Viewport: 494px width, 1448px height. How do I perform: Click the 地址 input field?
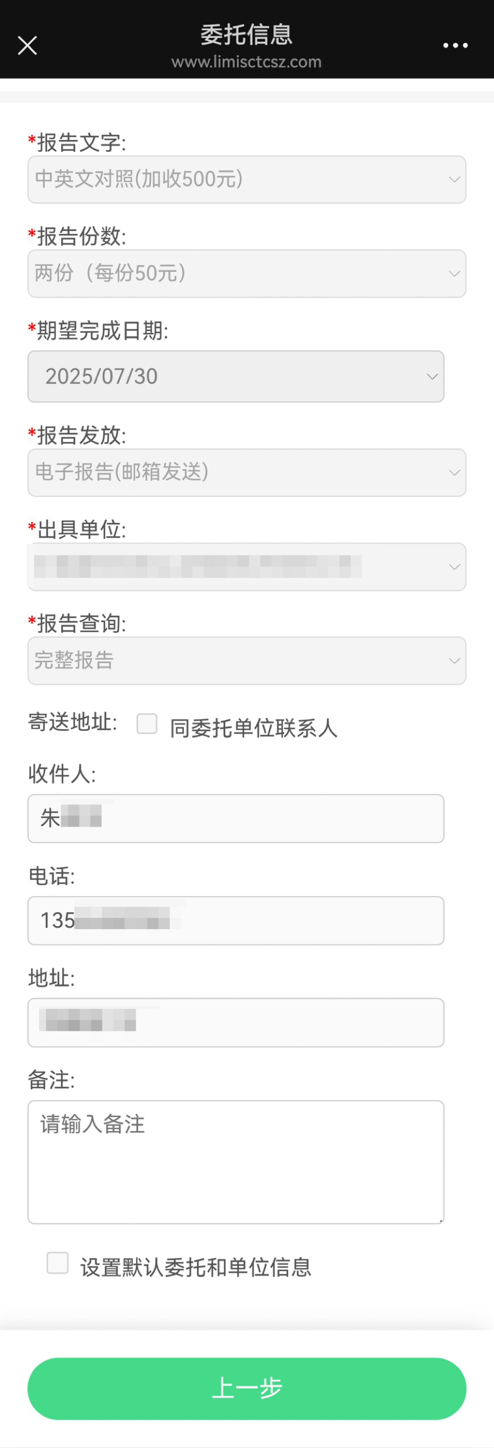tap(235, 1022)
